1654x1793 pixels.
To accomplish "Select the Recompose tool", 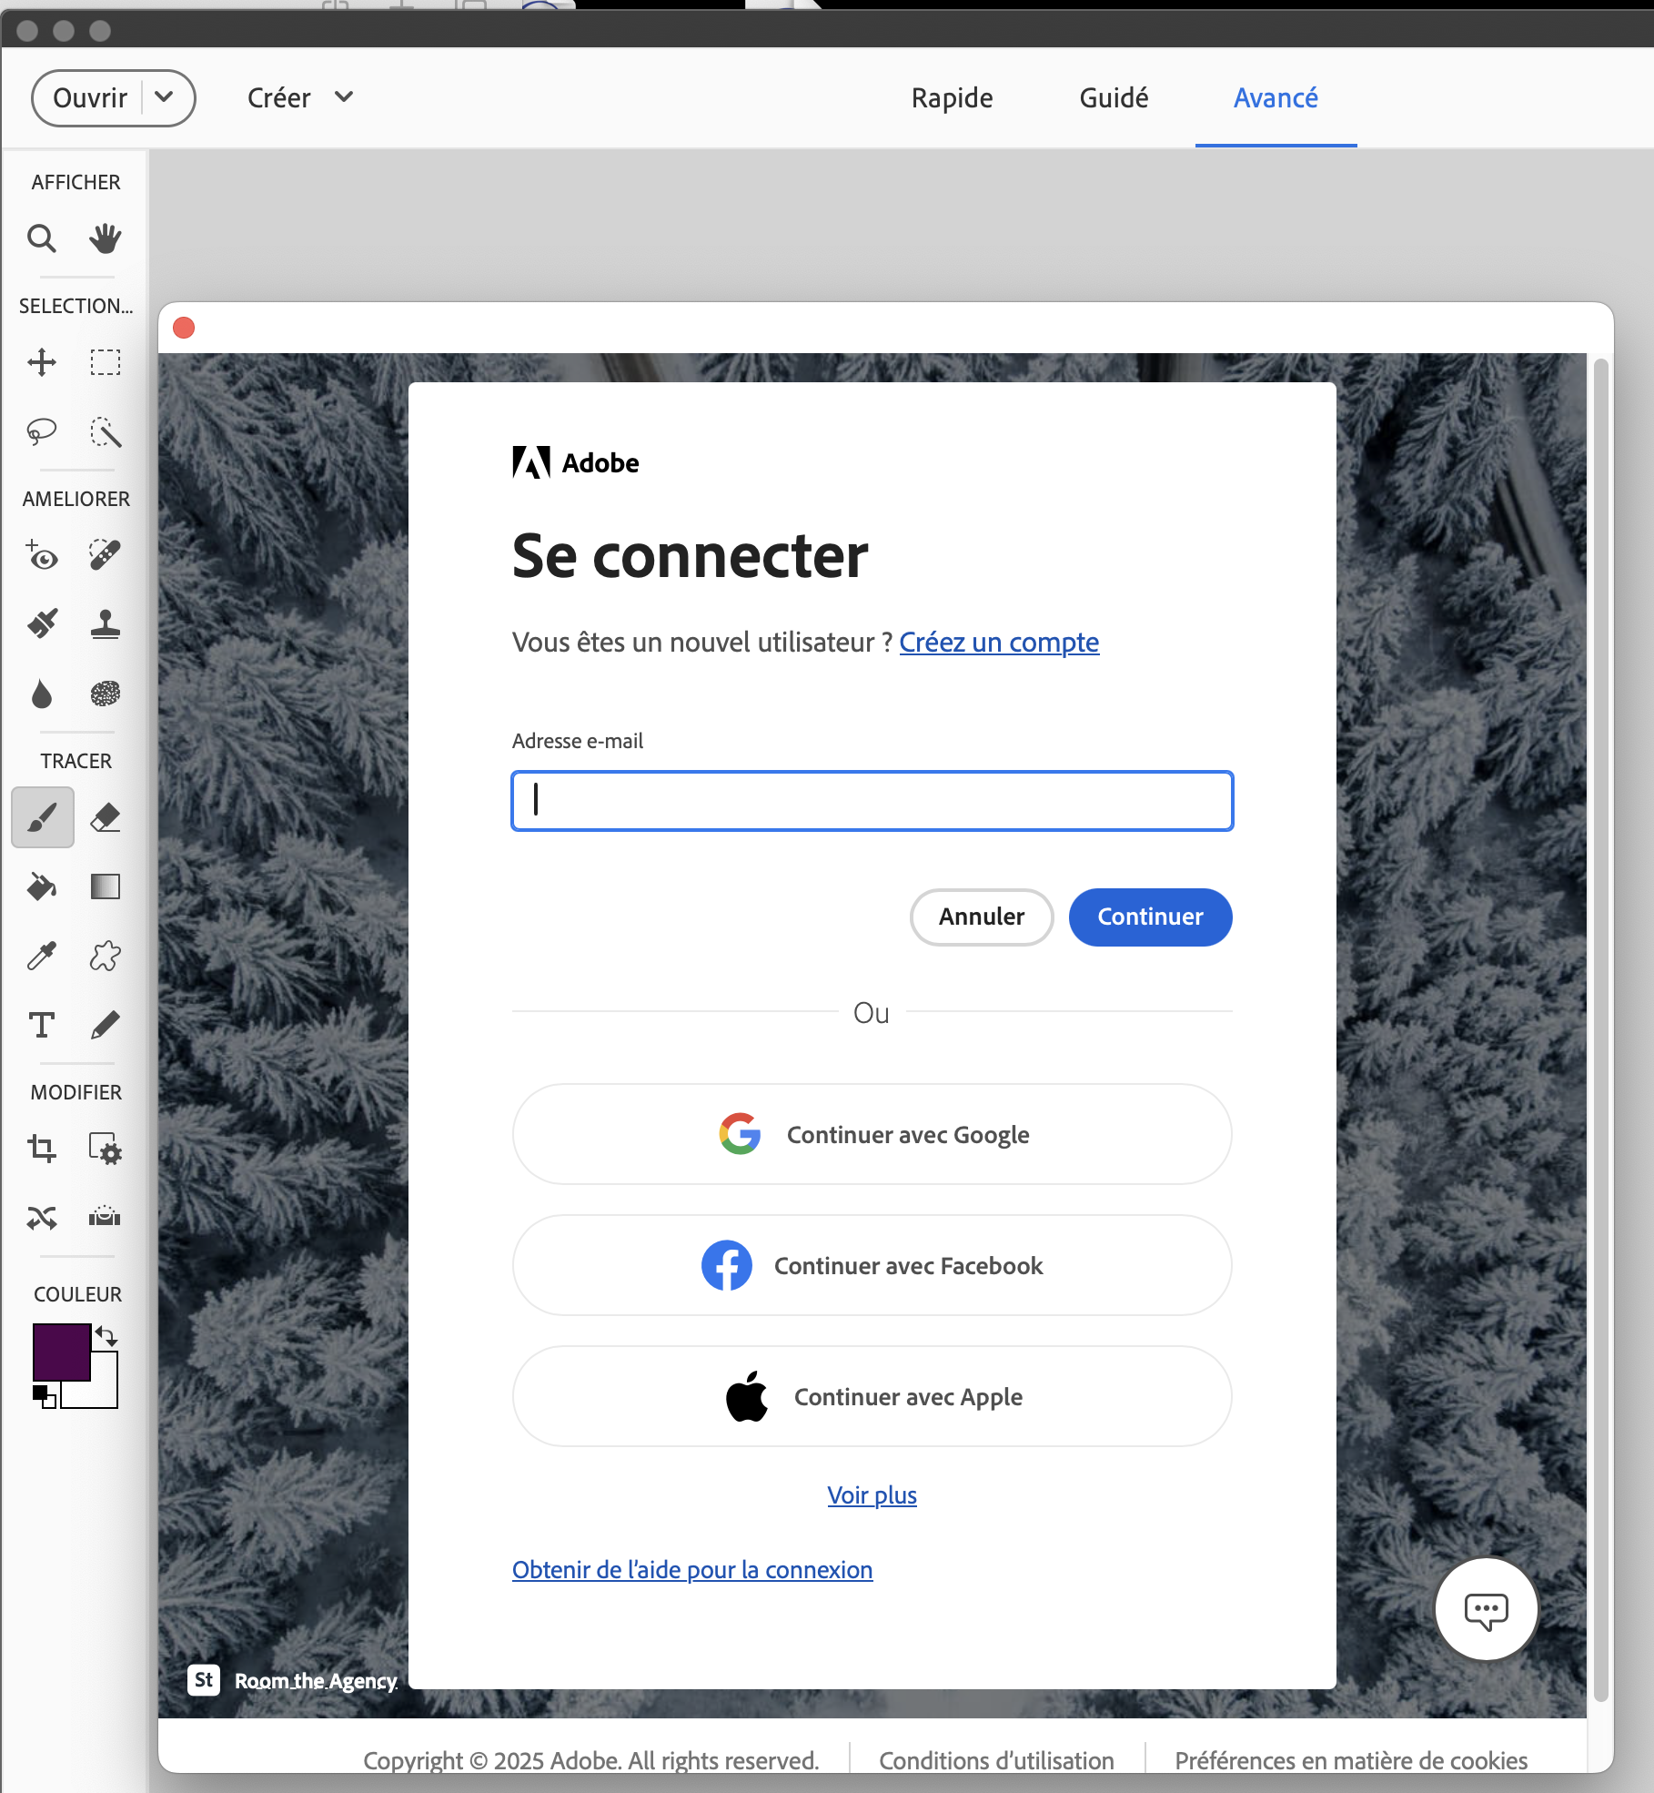I will (106, 1149).
